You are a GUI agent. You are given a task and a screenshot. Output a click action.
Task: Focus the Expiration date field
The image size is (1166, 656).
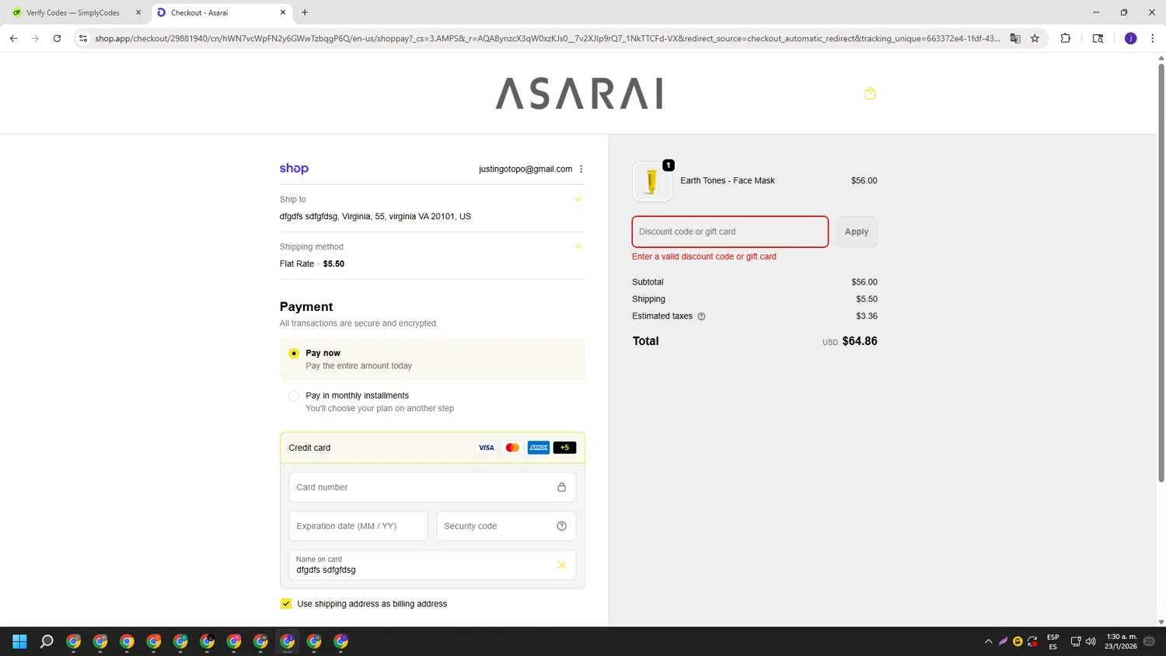pos(358,526)
